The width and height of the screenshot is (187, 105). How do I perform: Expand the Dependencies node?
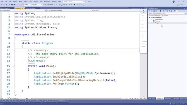[x=151, y=19]
